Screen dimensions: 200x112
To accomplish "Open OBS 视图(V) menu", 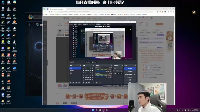I will [x=80, y=24].
